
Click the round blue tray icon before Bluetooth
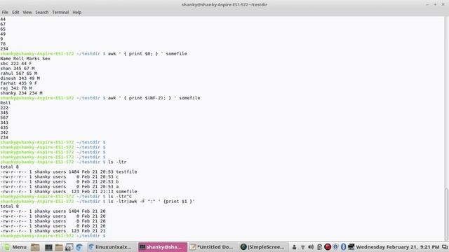335,247
